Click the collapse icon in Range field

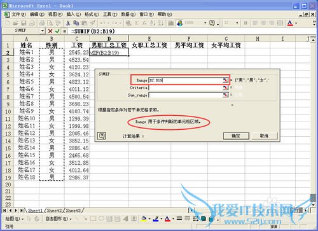[x=225, y=80]
